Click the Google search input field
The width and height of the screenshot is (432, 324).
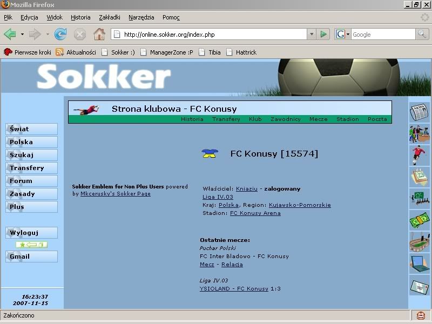pyautogui.click(x=383, y=35)
